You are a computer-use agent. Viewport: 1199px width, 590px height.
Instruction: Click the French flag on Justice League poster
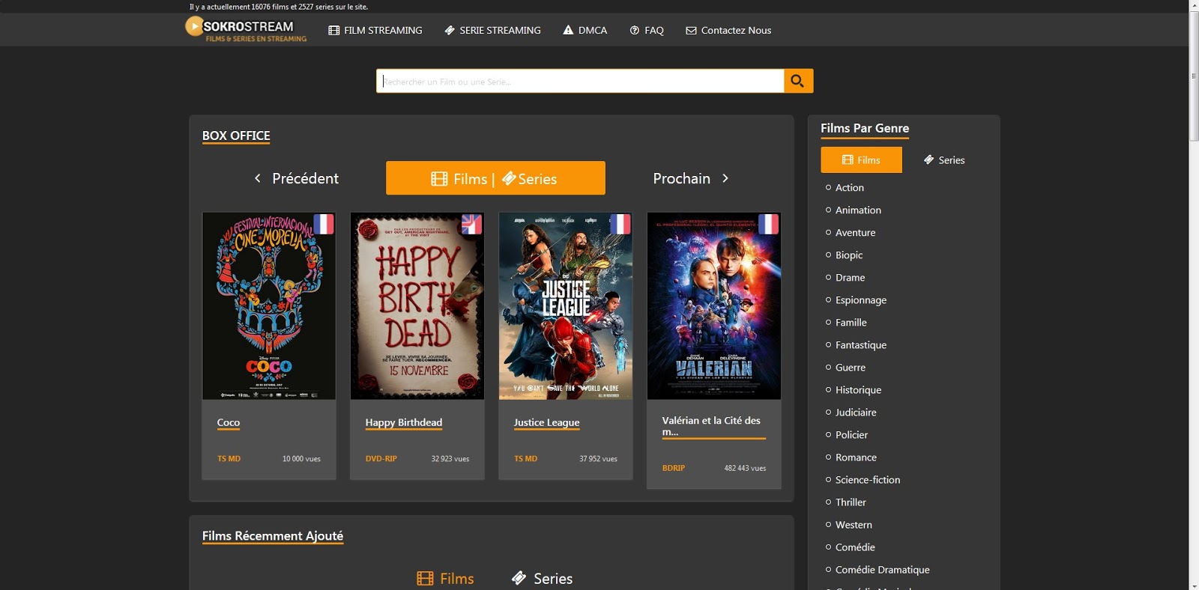(620, 224)
